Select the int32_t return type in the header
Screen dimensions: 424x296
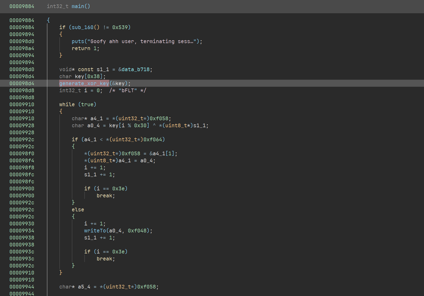(x=57, y=6)
